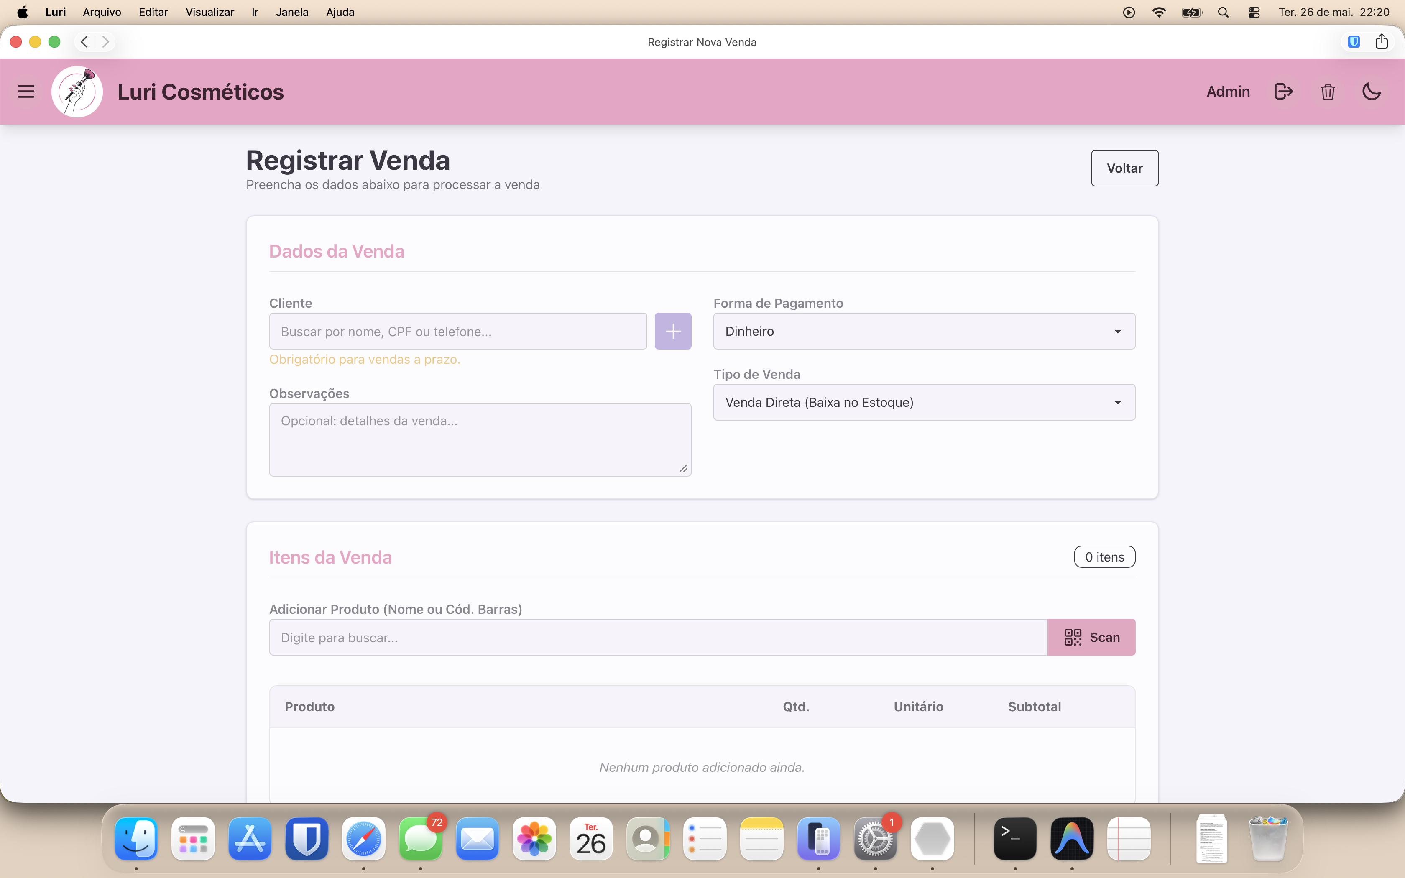
Task: Click the battery status icon
Action: coord(1191,12)
